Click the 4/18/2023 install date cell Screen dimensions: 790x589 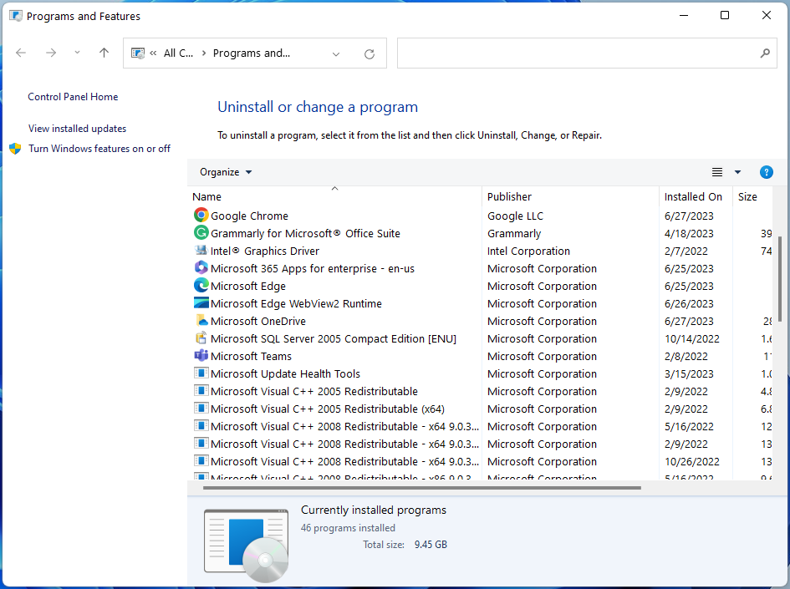click(689, 233)
